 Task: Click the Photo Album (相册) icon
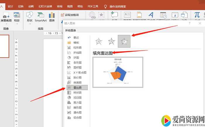click(17, 15)
